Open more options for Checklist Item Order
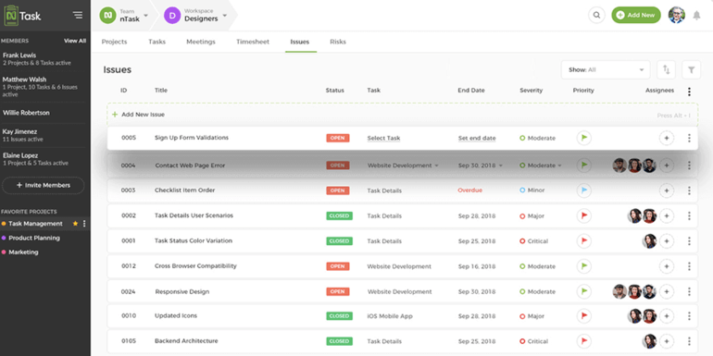The image size is (713, 356). click(689, 190)
